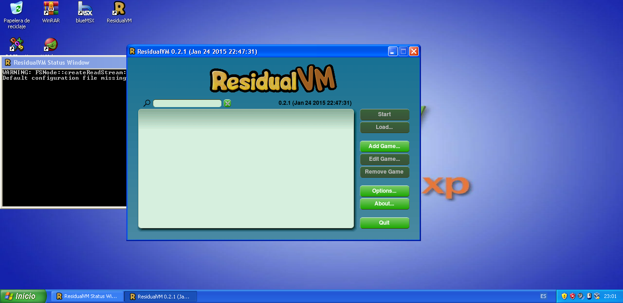The width and height of the screenshot is (623, 303).
Task: Click the magnifying glass search icon
Action: click(146, 103)
